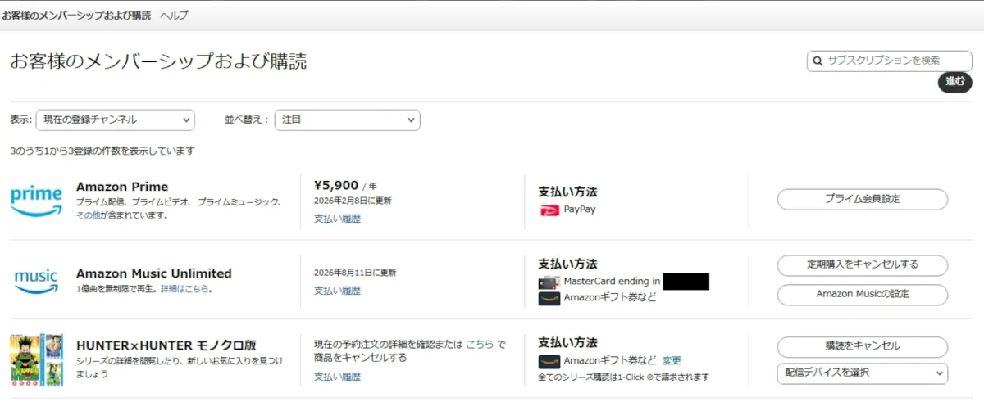984x420 pixels.
Task: Click 支払い履歴 link under Amazon Prime
Action: [x=337, y=219]
